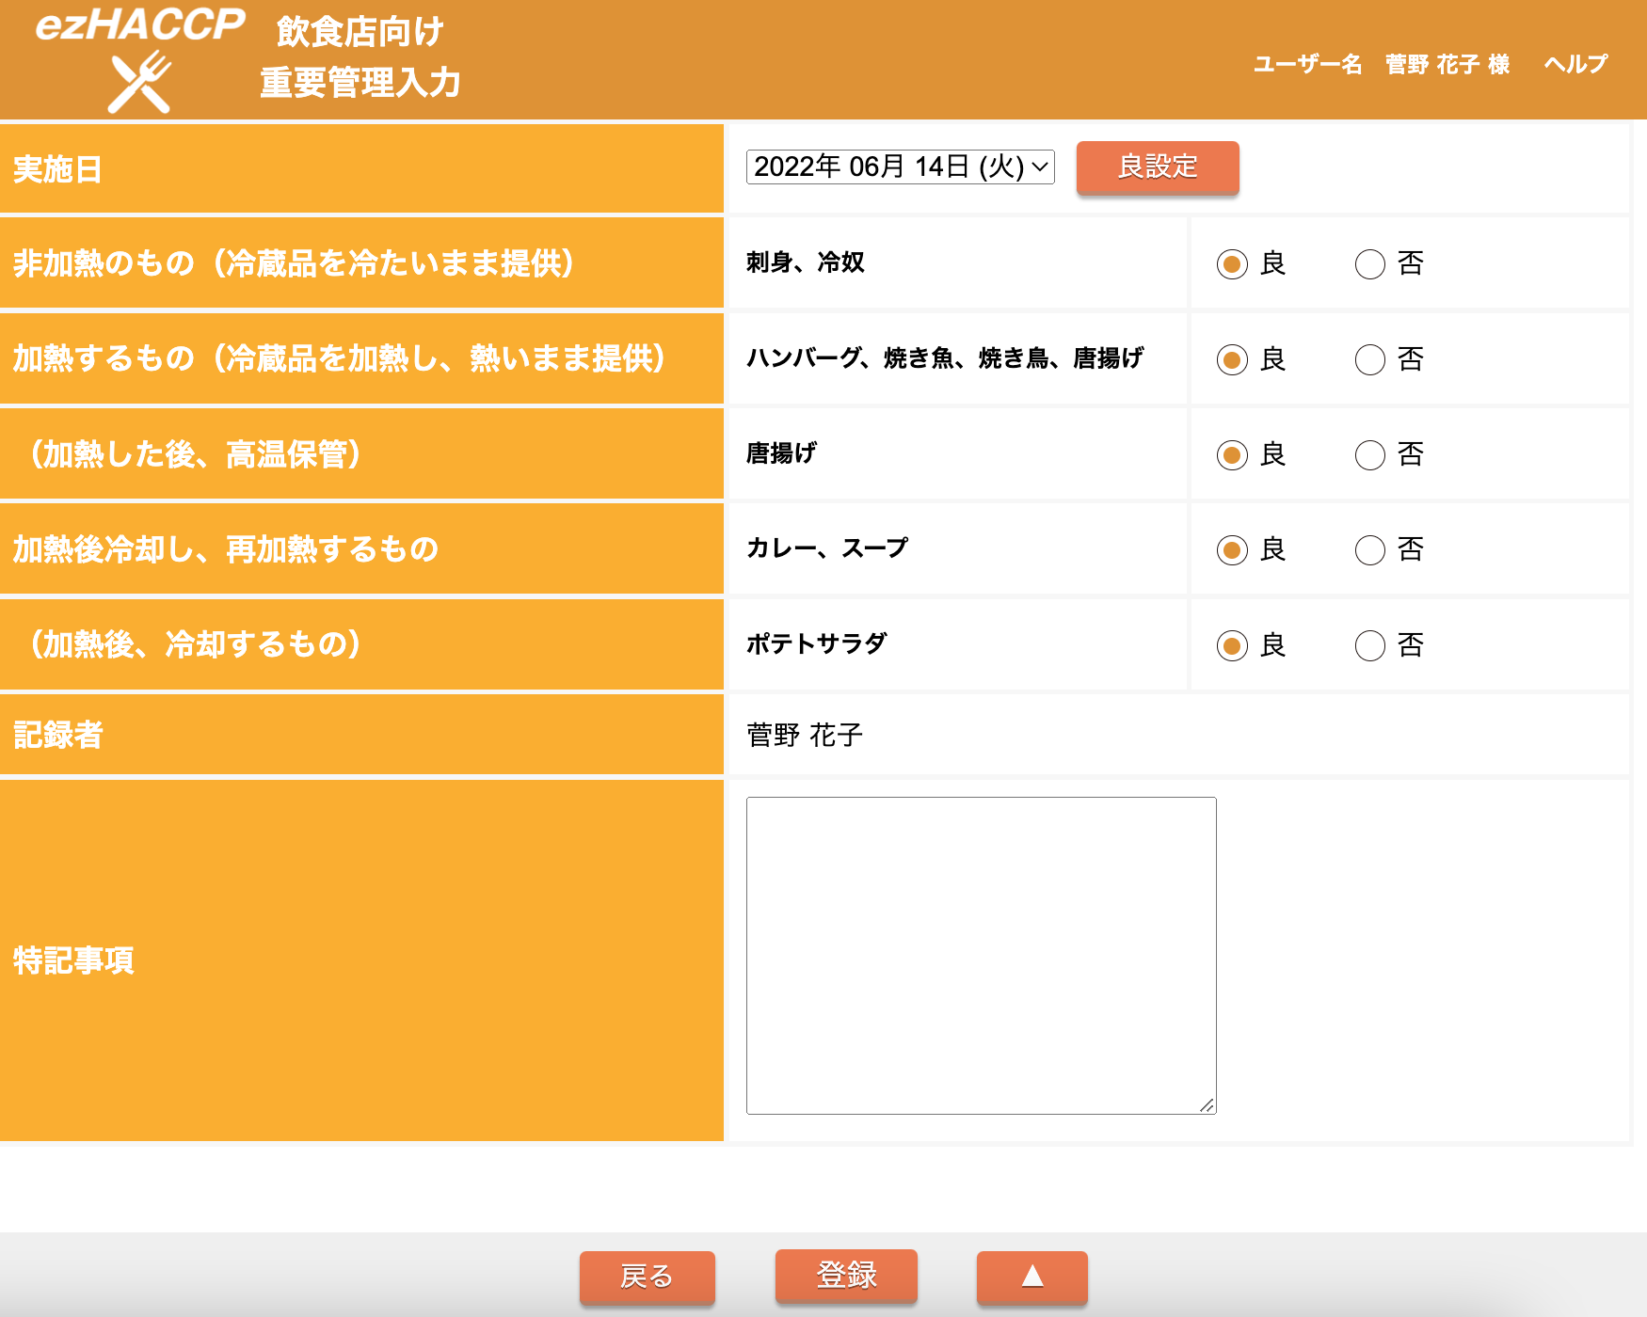Click the 特記事項 notes text area
The width and height of the screenshot is (1647, 1317).
pyautogui.click(x=981, y=955)
